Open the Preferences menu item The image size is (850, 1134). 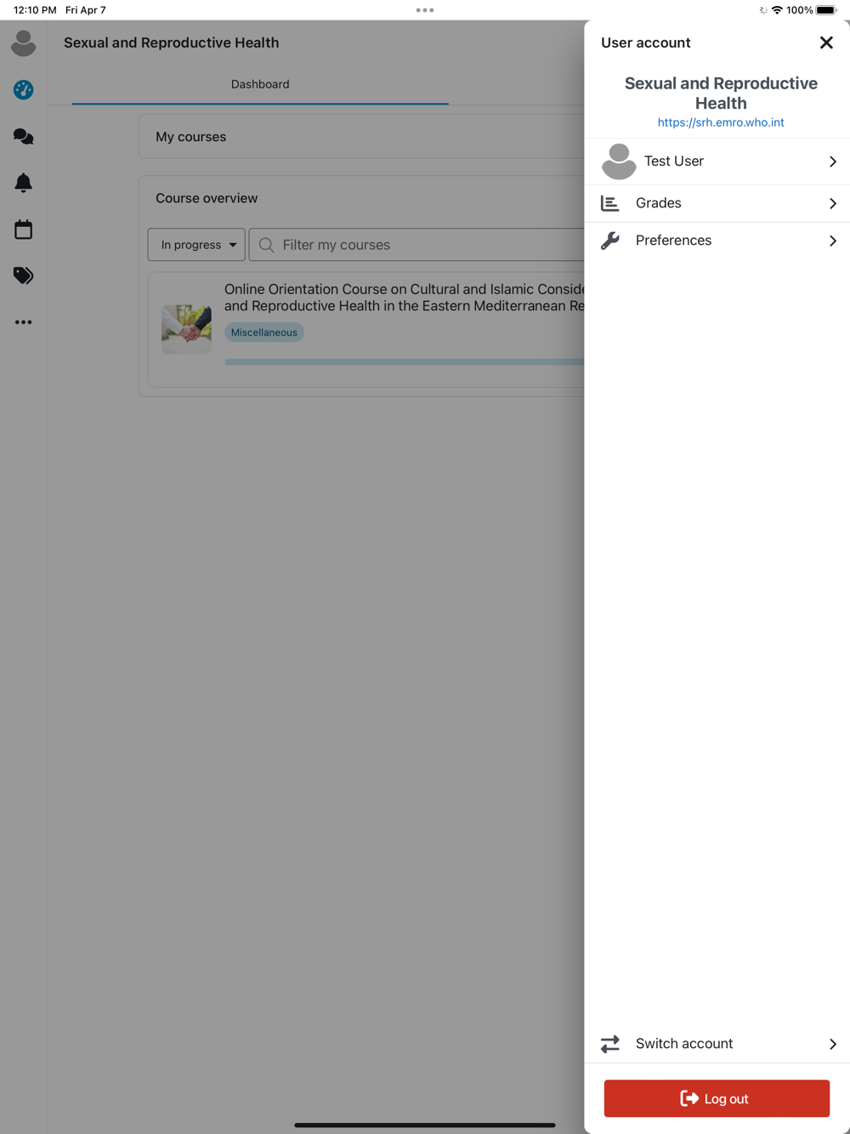717,241
